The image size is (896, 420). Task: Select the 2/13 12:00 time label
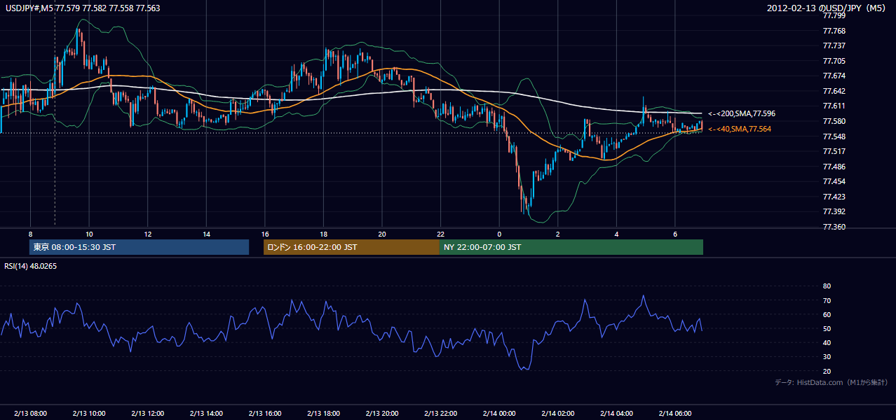pyautogui.click(x=147, y=414)
